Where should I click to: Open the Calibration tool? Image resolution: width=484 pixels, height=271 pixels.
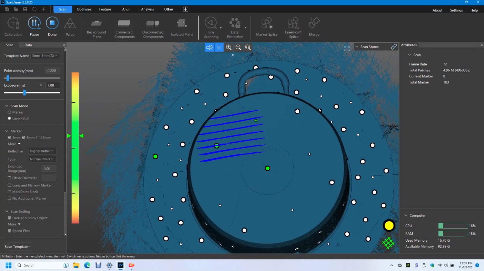click(13, 27)
